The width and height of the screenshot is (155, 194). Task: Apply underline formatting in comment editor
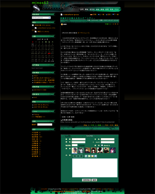pyautogui.click(x=81, y=156)
